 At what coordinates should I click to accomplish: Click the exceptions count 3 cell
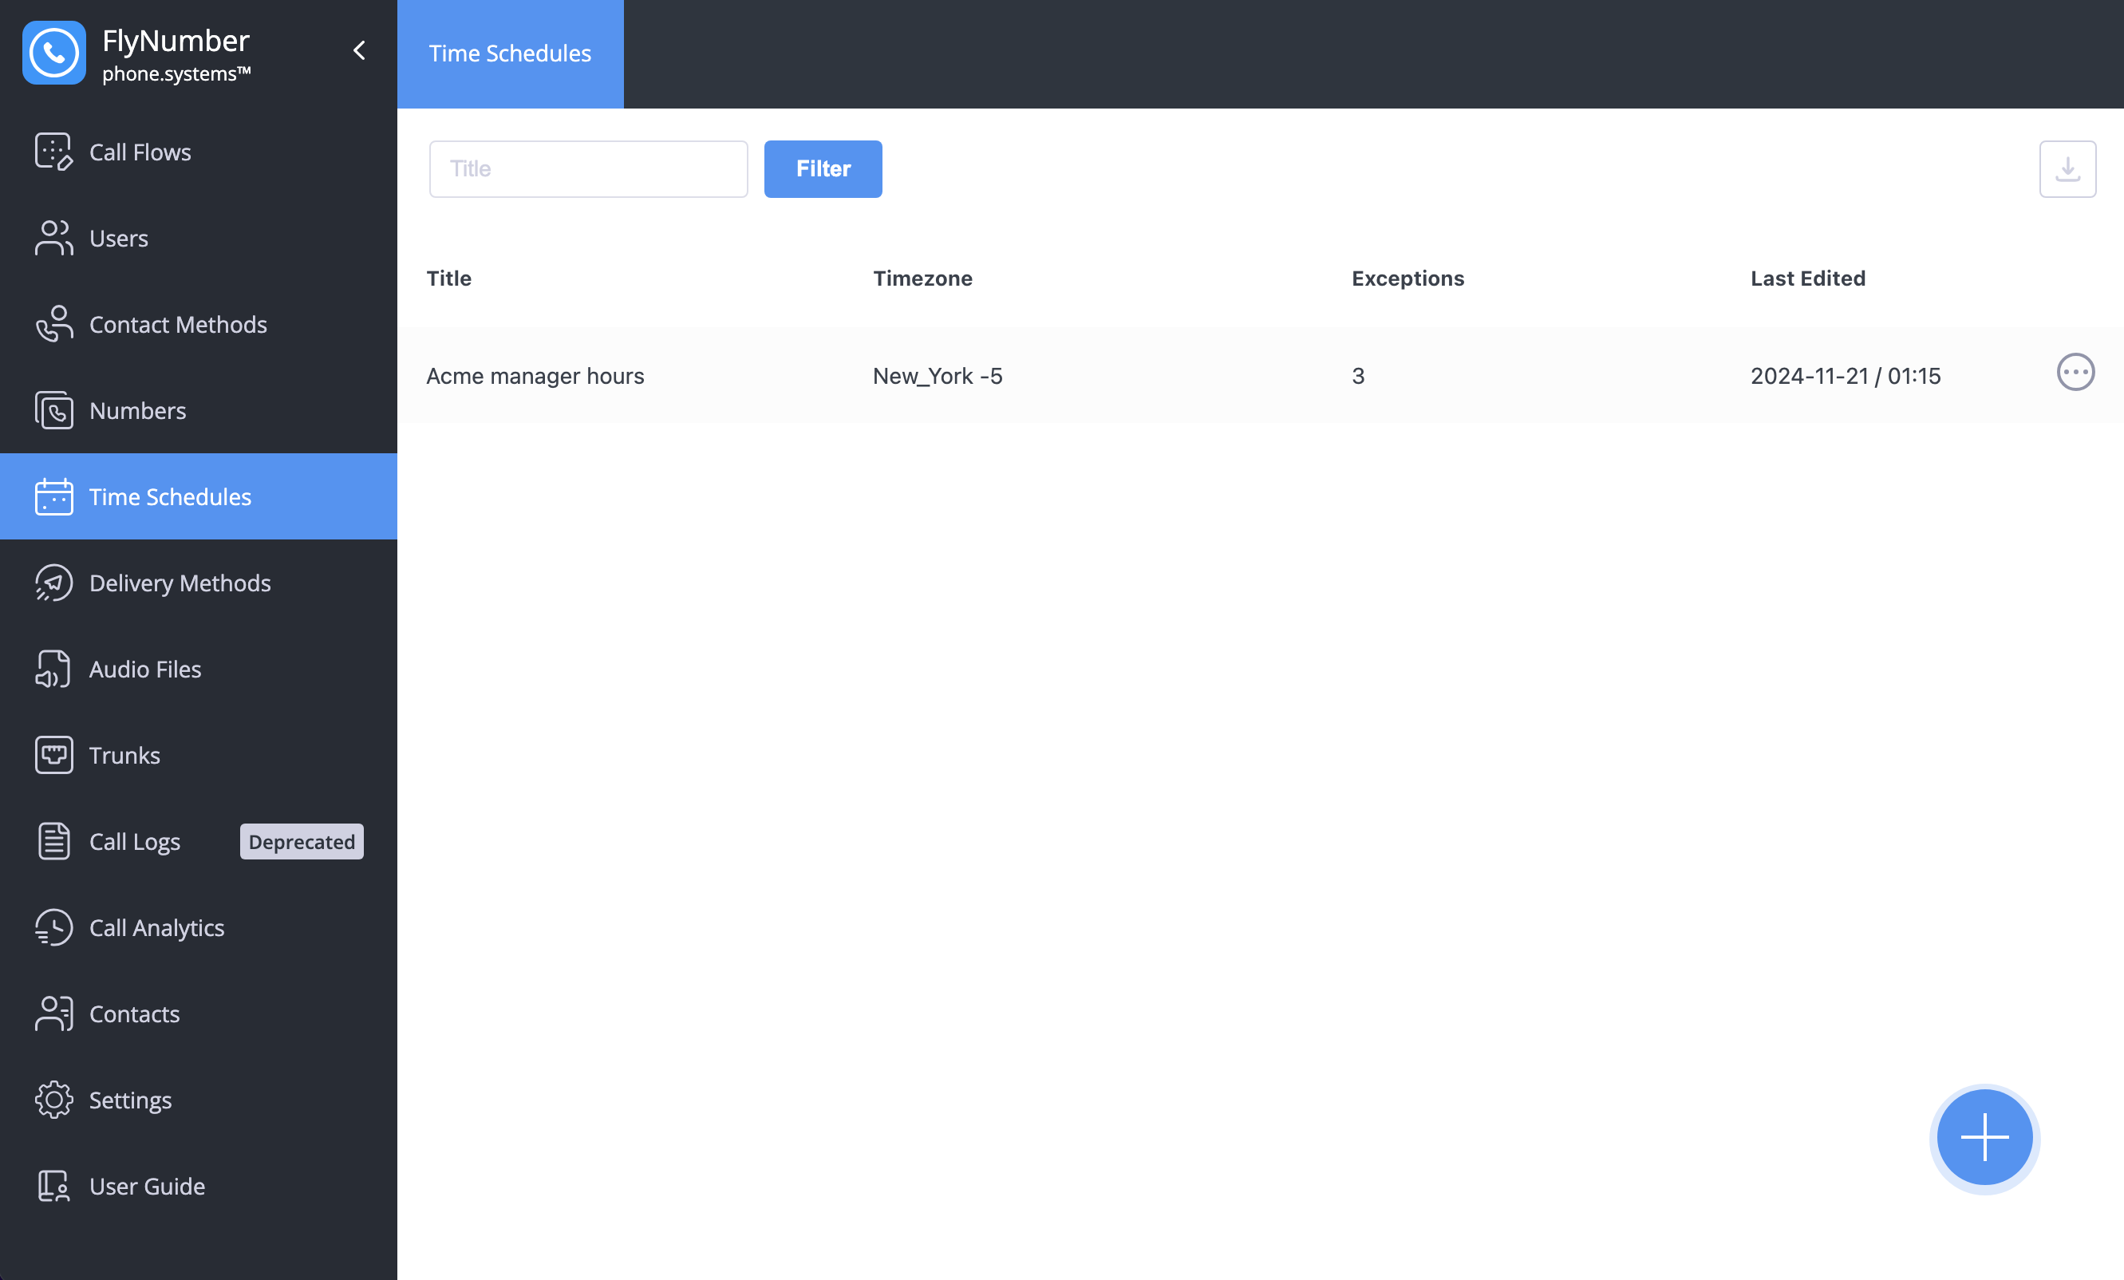click(x=1358, y=376)
